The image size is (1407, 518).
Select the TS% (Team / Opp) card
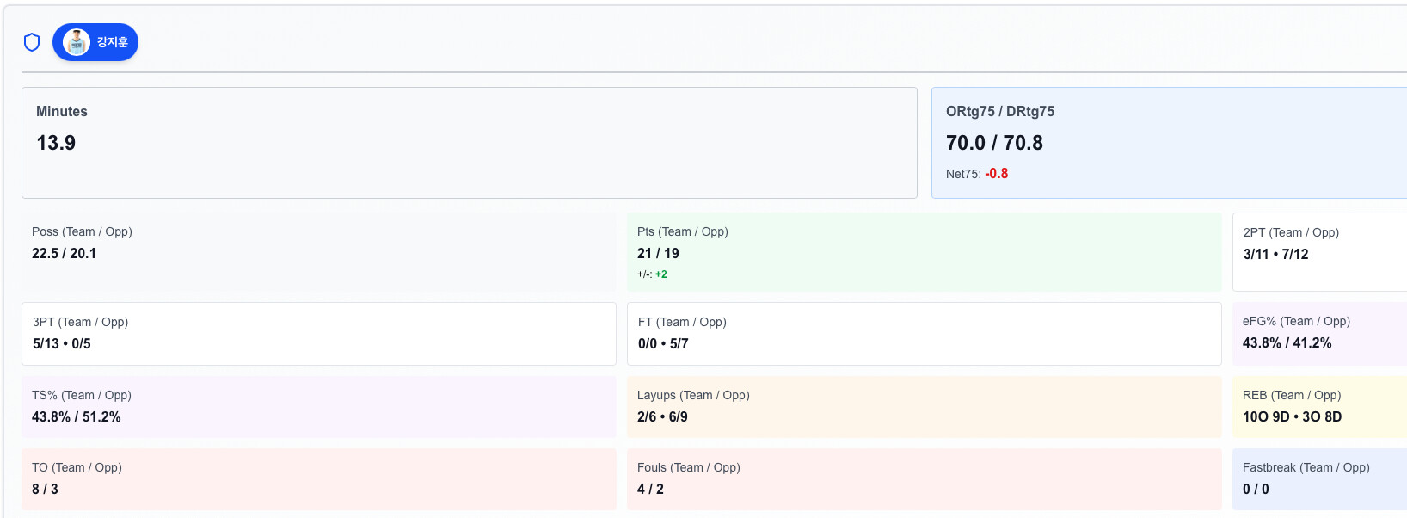tap(319, 407)
